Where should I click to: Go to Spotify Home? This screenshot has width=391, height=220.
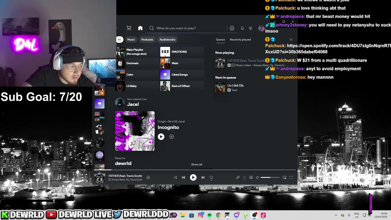(140, 28)
